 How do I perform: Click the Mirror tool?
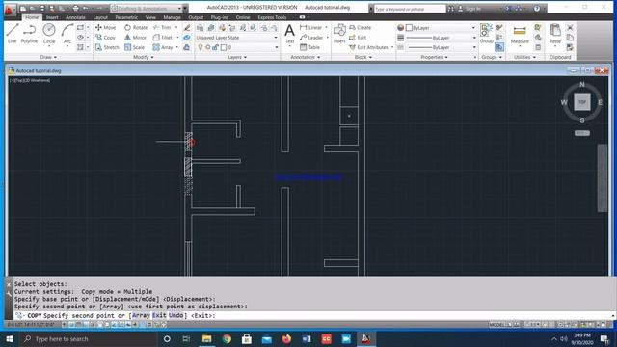tap(135, 38)
